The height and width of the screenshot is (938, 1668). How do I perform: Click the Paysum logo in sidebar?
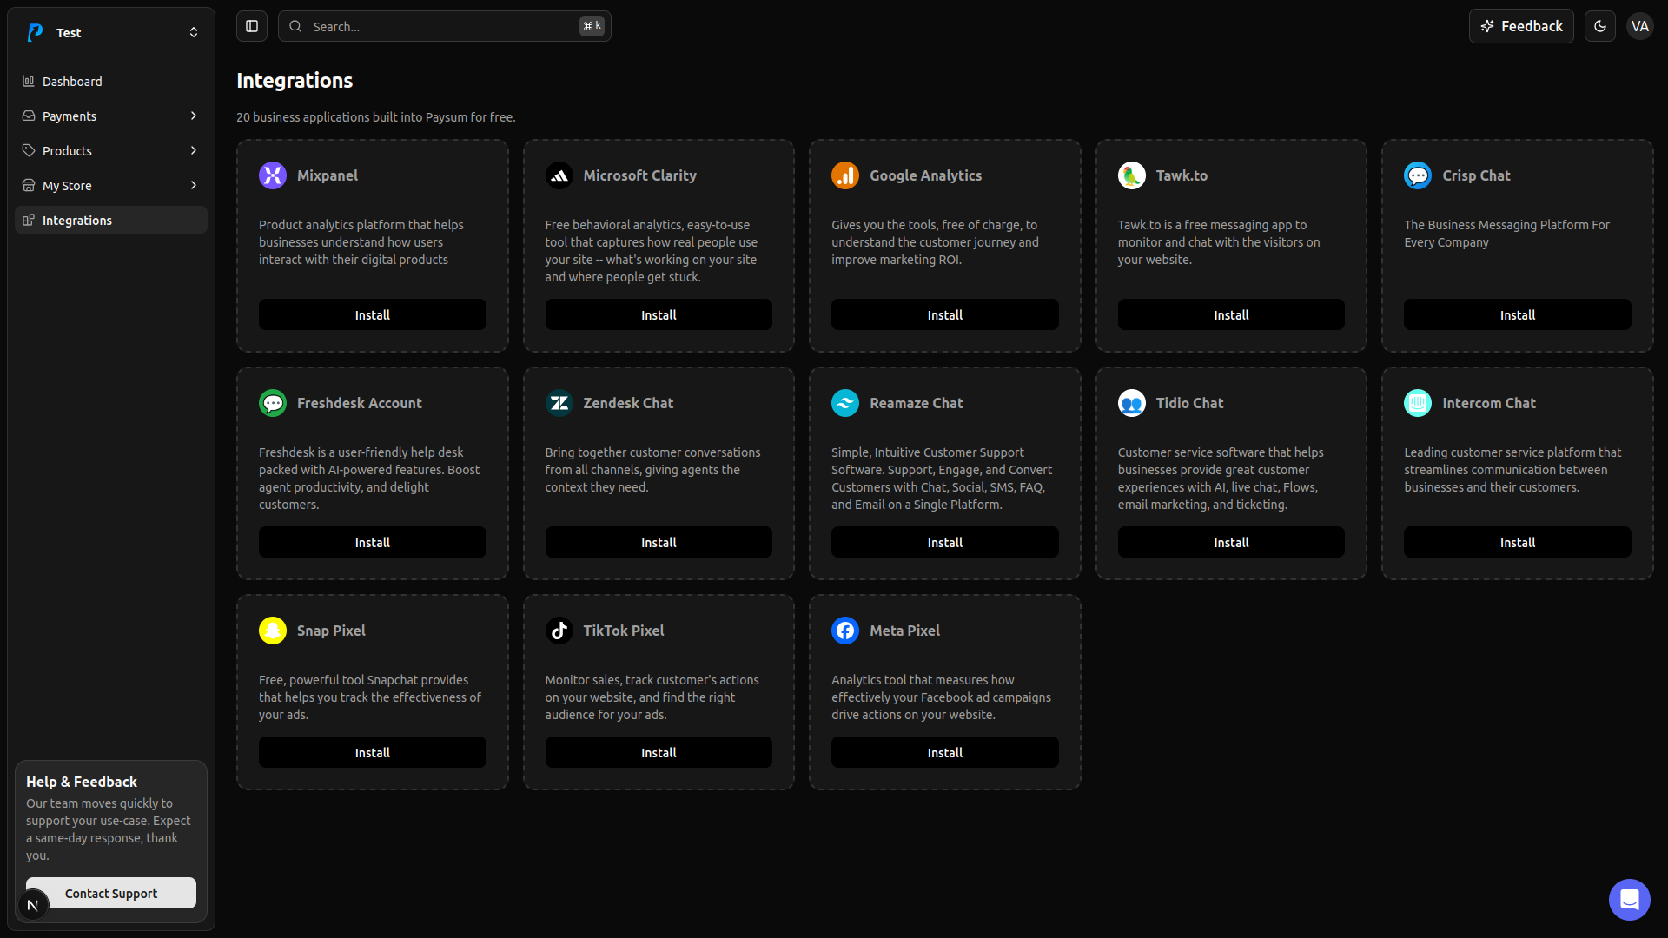tap(35, 33)
